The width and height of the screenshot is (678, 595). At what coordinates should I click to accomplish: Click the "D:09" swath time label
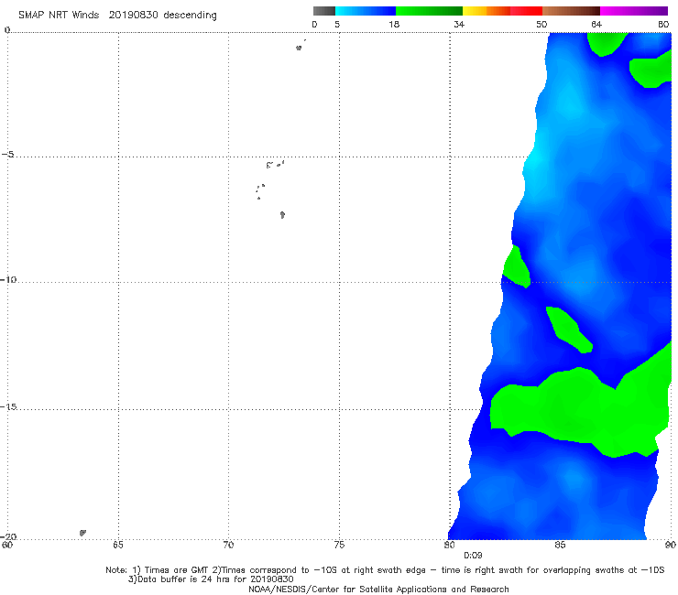click(473, 556)
